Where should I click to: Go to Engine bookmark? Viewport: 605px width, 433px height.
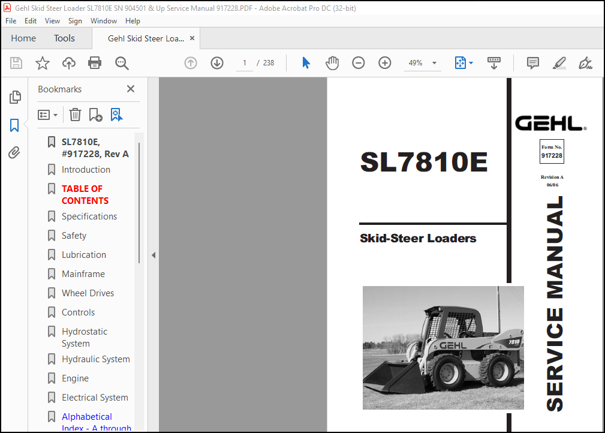[75, 378]
